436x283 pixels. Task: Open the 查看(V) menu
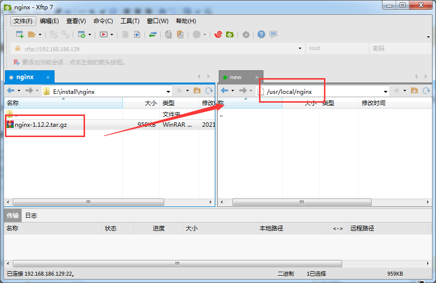(x=76, y=21)
